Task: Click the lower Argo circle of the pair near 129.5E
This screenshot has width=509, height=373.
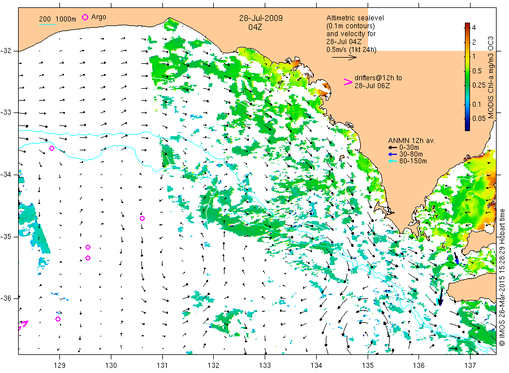Action: click(x=88, y=258)
